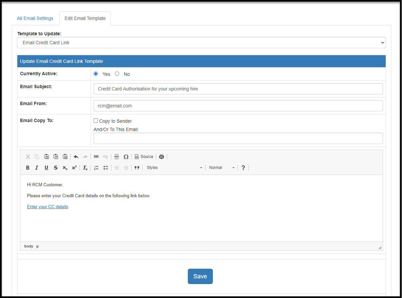The height and width of the screenshot is (298, 402).
Task: Enable the Copy to Sender checkbox
Action: pyautogui.click(x=96, y=120)
